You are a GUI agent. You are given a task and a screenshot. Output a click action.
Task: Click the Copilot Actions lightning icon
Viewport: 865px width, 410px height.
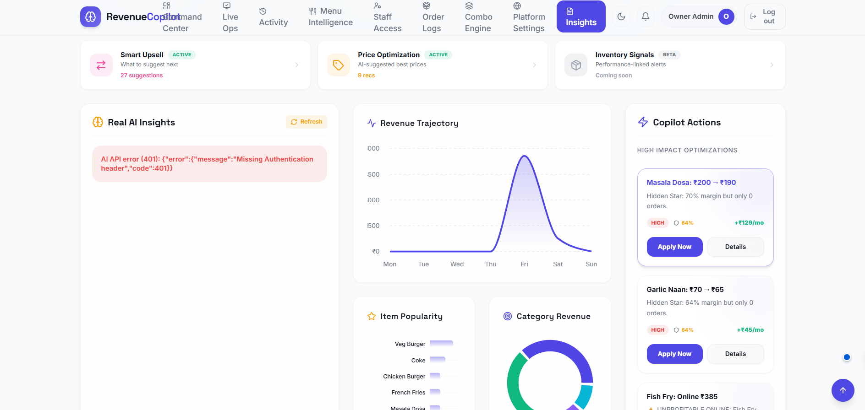643,122
